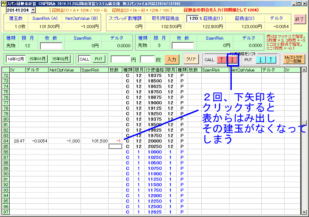Click the vertical scrollbar thumb
Image resolution: width=309 pixels, height=217 pixels.
click(x=304, y=122)
